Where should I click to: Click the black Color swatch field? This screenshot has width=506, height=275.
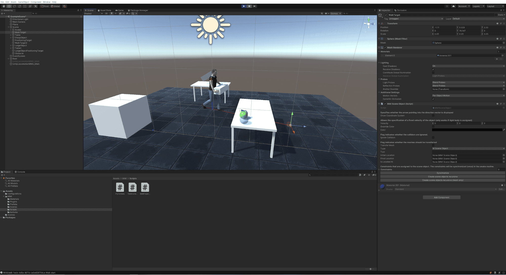click(x=467, y=130)
